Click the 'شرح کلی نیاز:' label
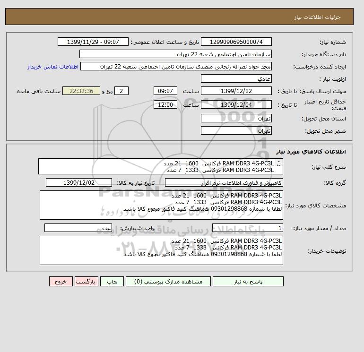Screen dimensions: 364x352 coord(329,167)
